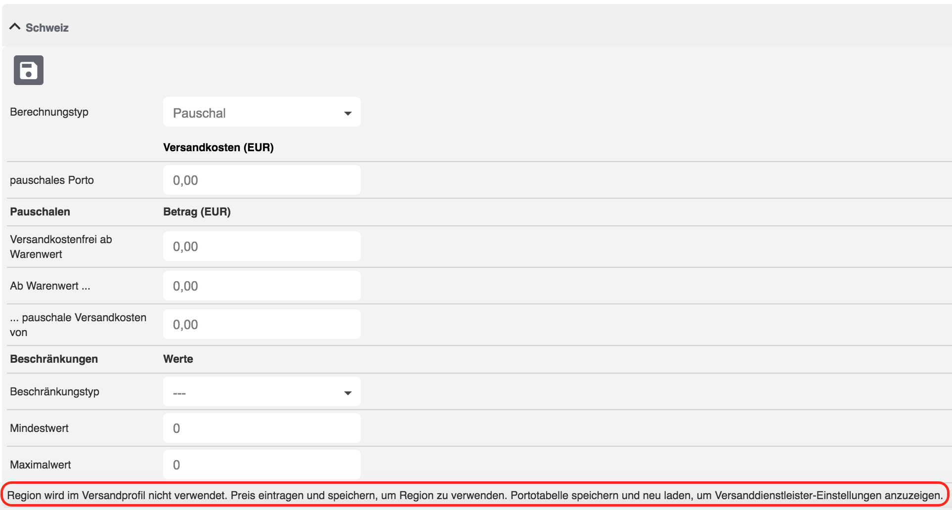Screen dimensions: 952x510
Task: Click the Berechnungstyp label
Action: click(49, 112)
